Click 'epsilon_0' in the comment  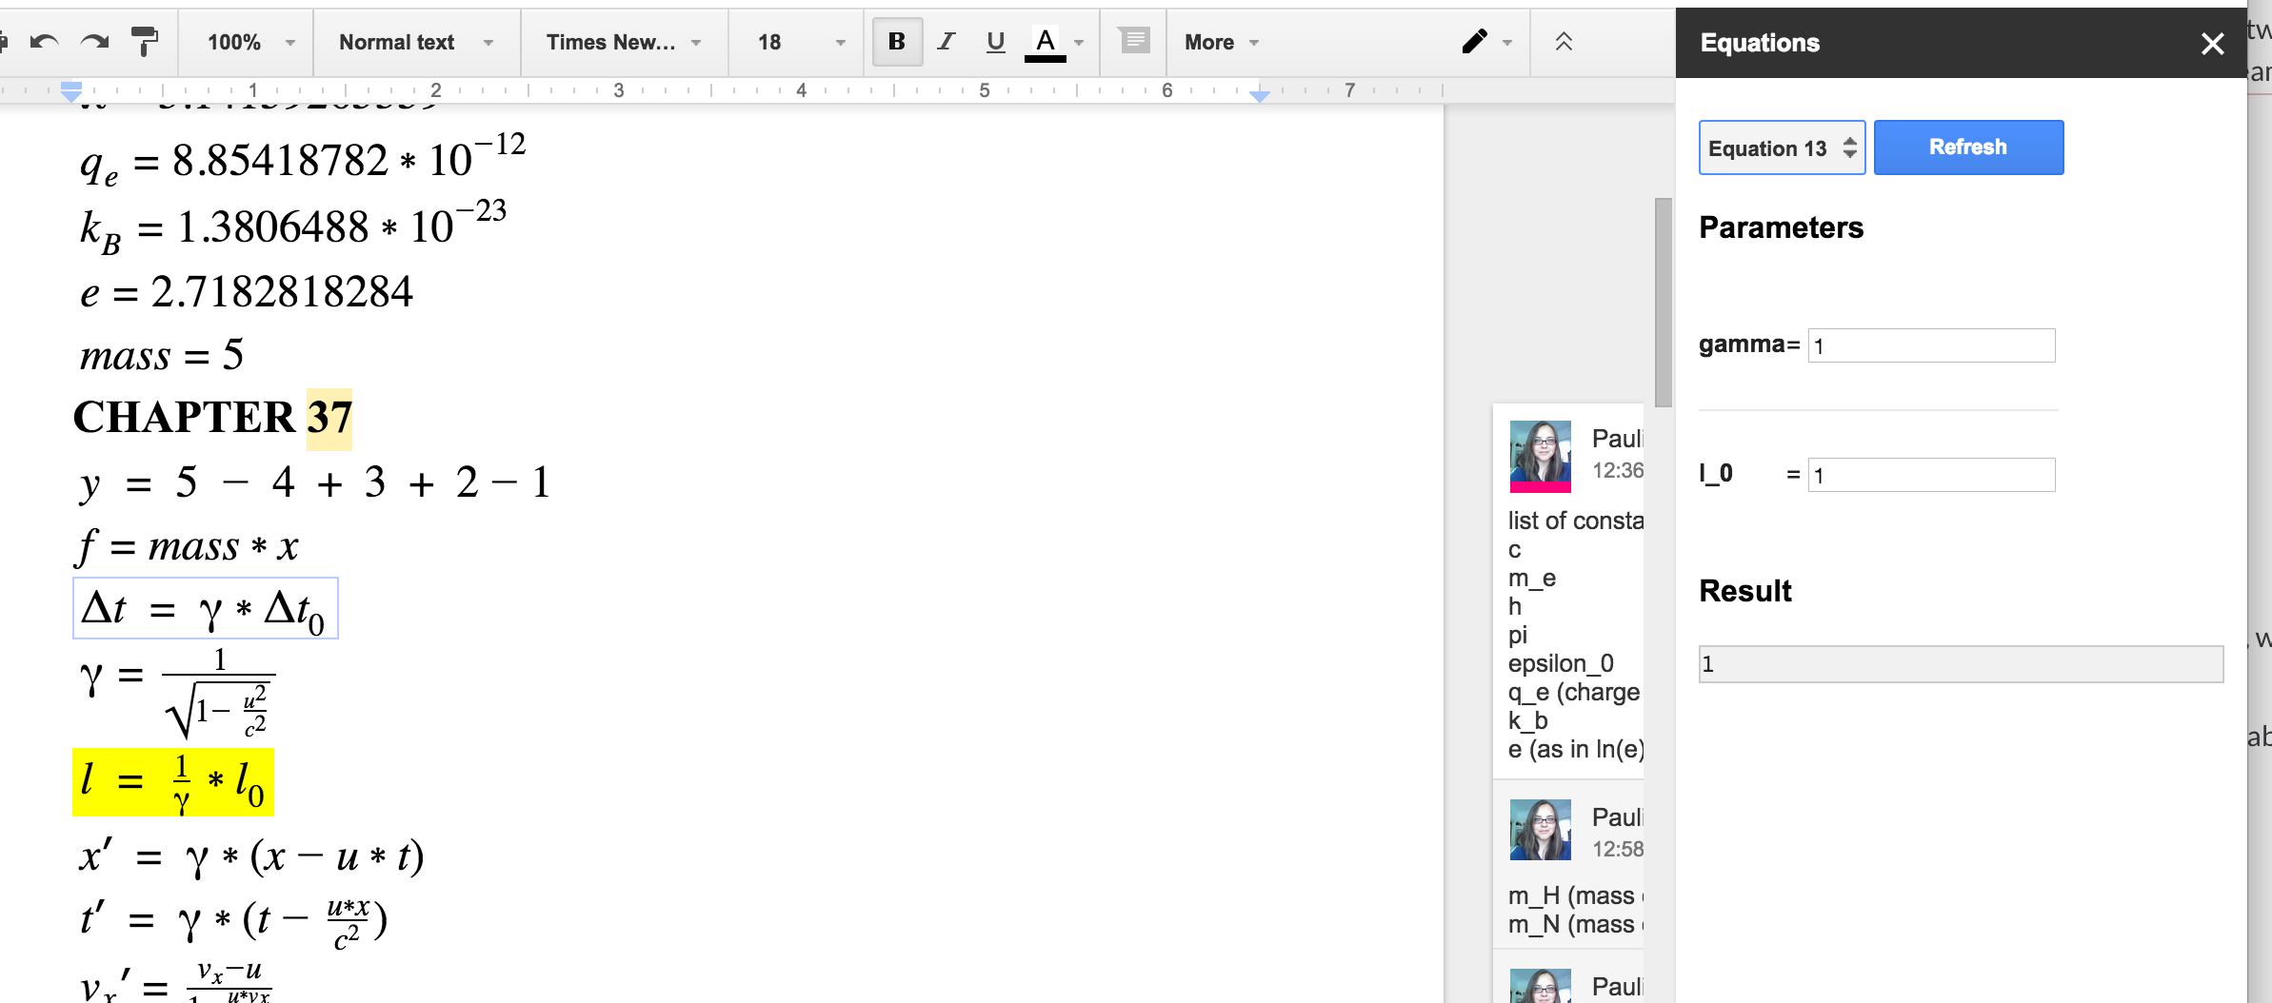1561,663
